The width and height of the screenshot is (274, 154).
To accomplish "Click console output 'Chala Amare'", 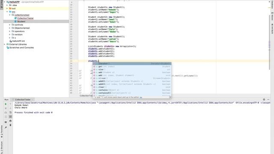I will click(21, 108).
